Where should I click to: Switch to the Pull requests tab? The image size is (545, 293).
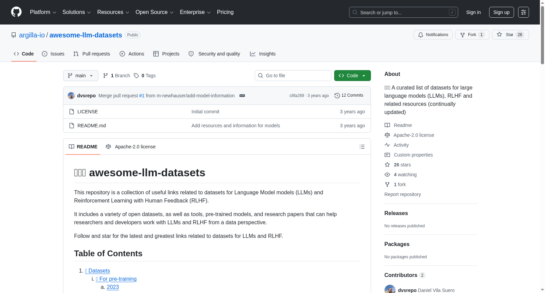pos(92,54)
